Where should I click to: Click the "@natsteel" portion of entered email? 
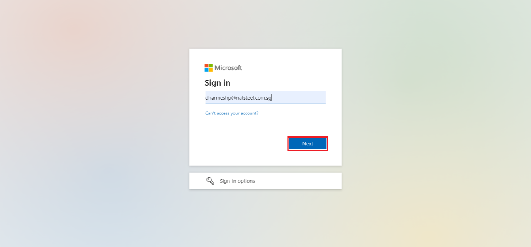(241, 98)
